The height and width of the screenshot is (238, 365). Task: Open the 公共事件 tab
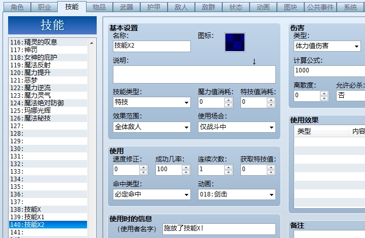320,7
